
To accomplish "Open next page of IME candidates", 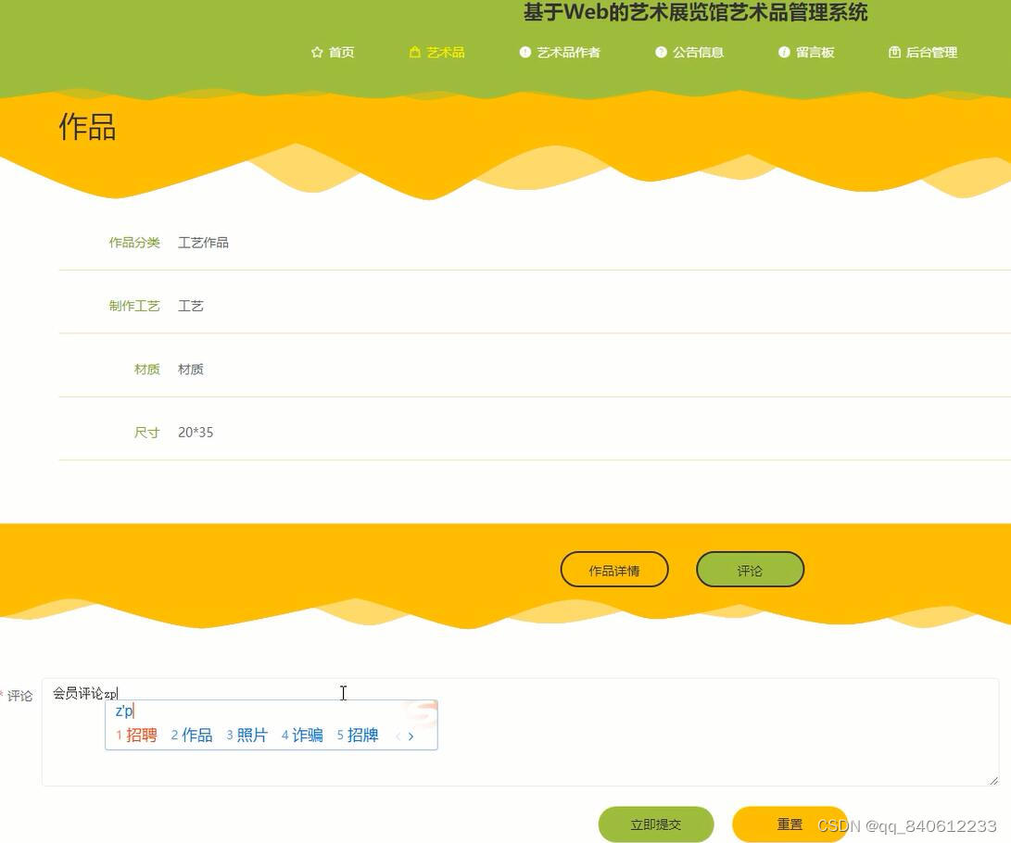I will click(411, 736).
